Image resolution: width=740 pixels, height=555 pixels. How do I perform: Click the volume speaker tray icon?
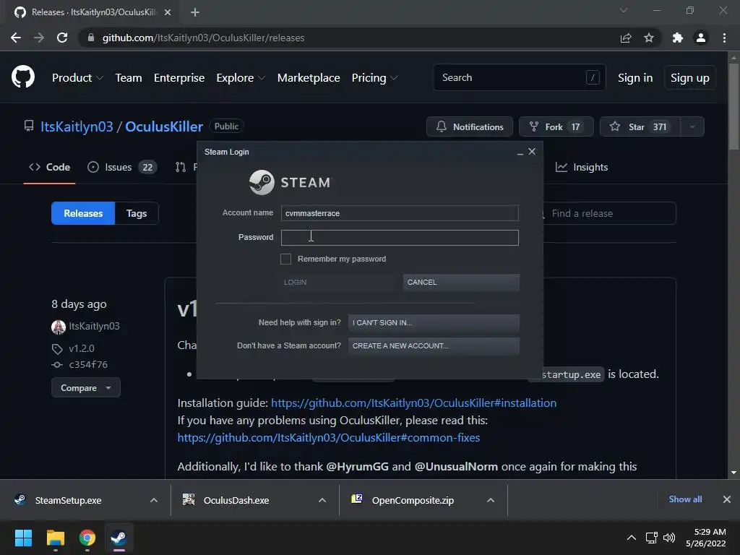point(669,538)
